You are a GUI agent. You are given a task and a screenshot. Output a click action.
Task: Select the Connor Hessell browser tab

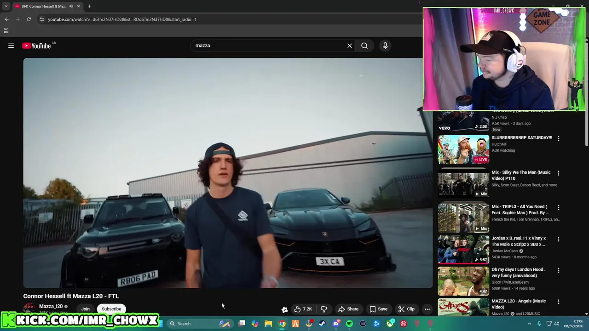point(44,6)
